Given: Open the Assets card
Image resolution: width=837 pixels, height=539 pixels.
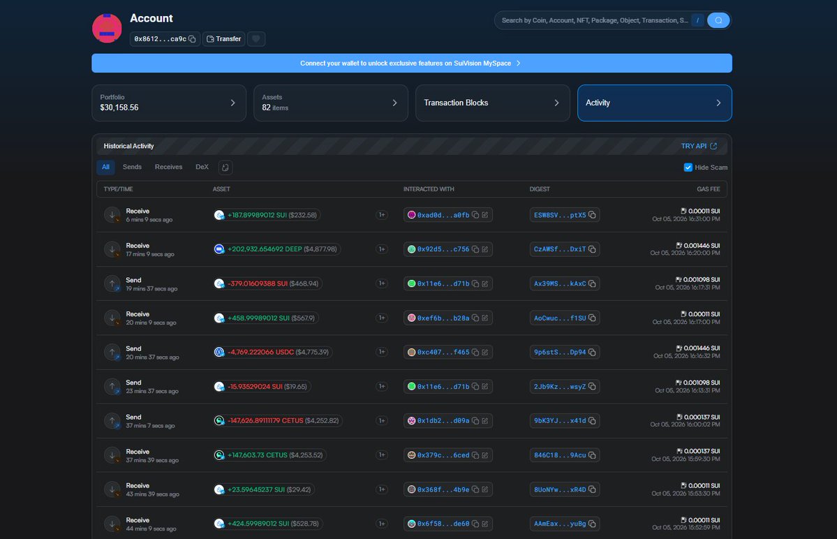Looking at the screenshot, I should [330, 103].
